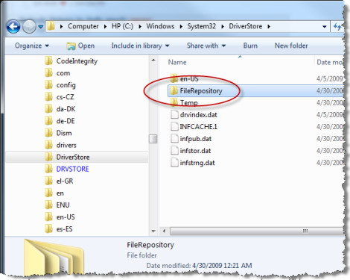
Task: Click Open in the toolbar
Action: pyautogui.click(x=80, y=46)
